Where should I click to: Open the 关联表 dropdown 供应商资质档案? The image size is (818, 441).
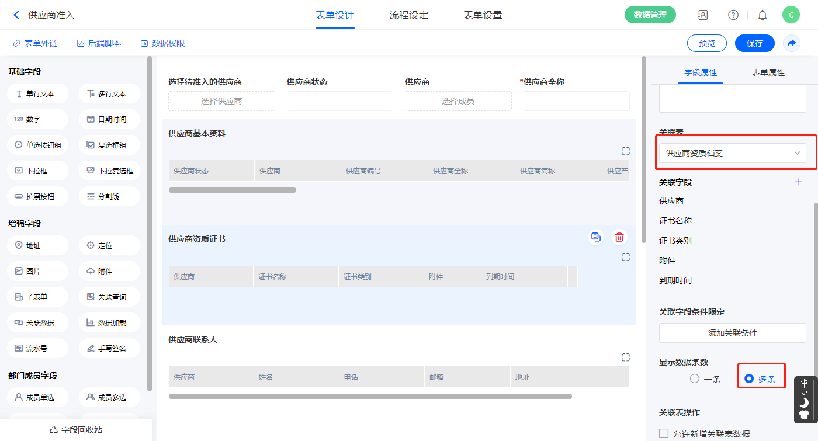(x=732, y=153)
